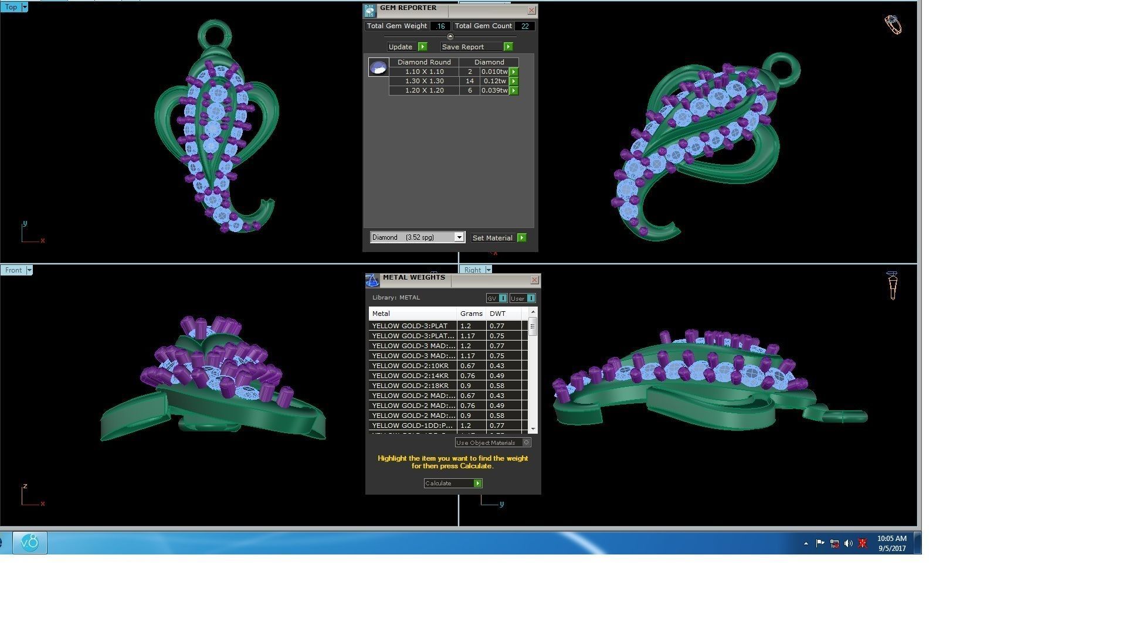Click the Gem Reporter panel title icon

(369, 11)
